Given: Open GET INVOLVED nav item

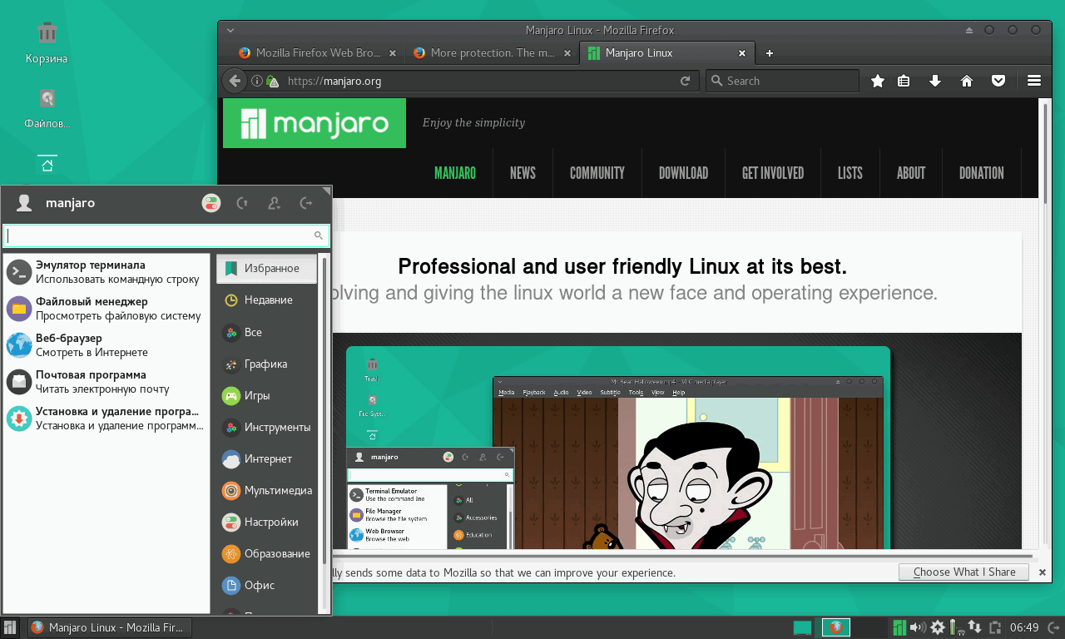Looking at the screenshot, I should coord(773,173).
